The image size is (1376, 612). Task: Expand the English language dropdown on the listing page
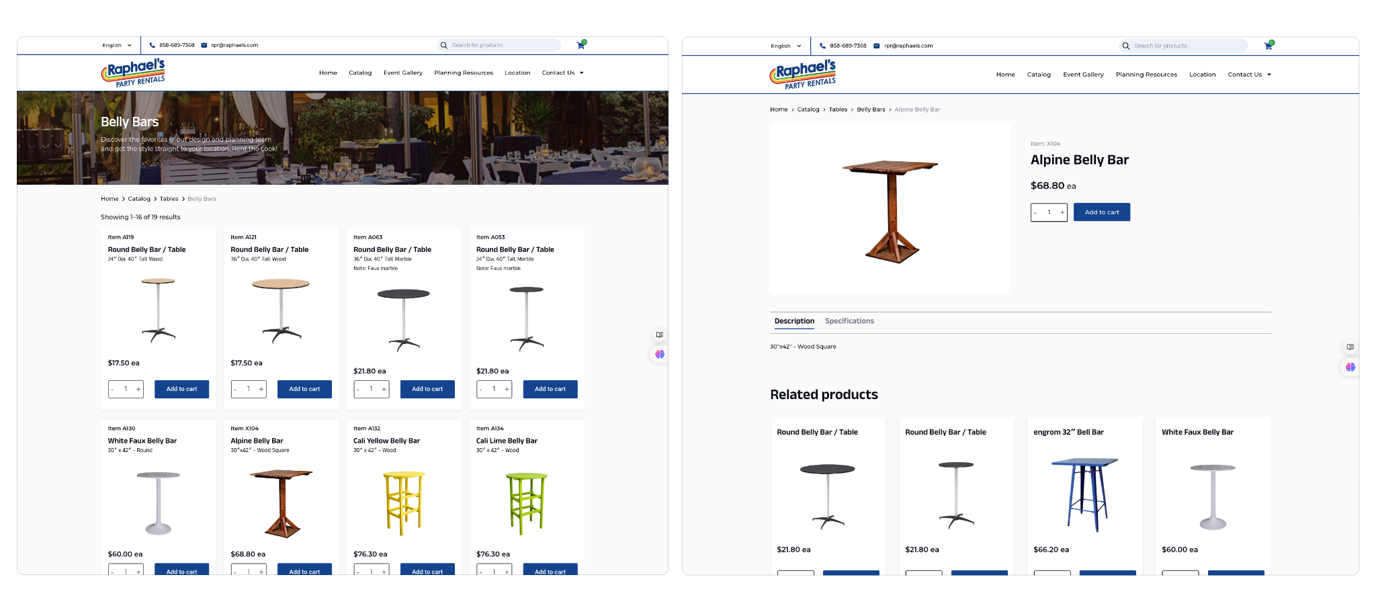[x=117, y=46]
